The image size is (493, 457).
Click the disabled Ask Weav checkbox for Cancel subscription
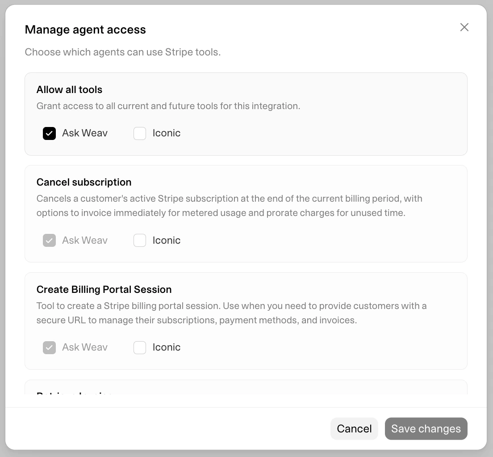[x=49, y=240]
